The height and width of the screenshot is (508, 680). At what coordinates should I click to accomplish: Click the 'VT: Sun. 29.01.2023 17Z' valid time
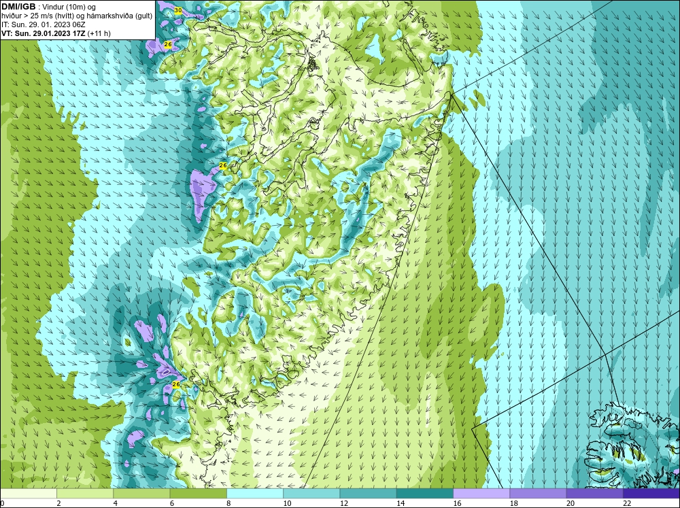[44, 33]
